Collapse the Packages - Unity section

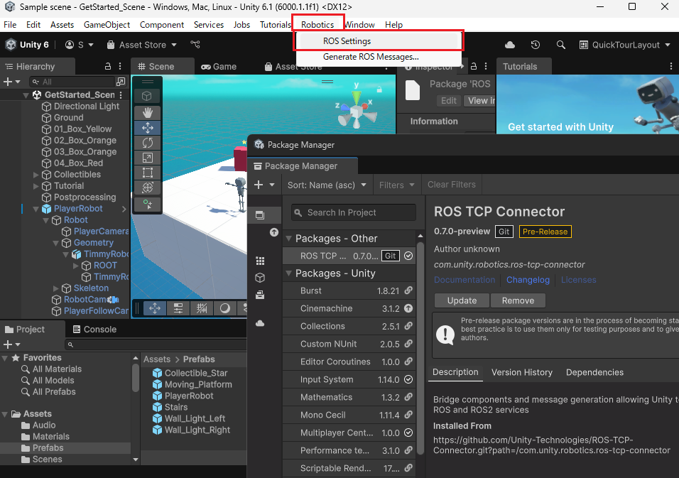[x=288, y=272]
